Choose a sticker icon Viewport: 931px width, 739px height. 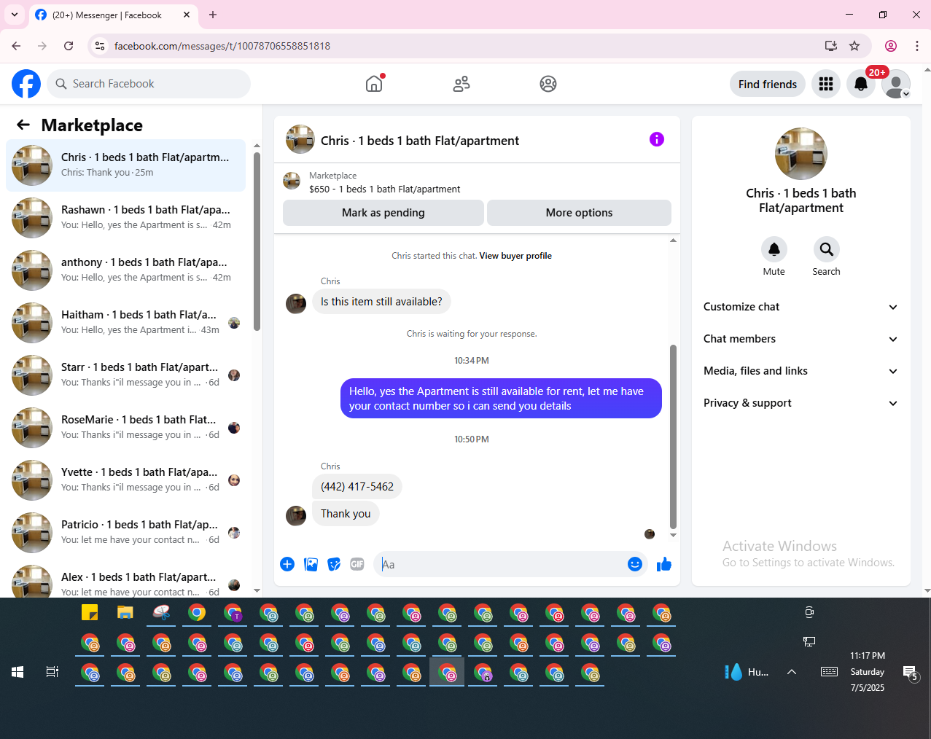(334, 564)
